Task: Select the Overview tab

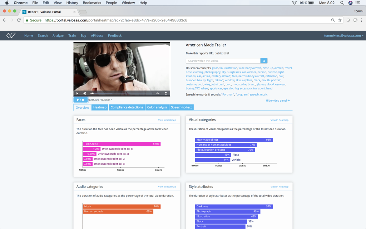Action: (x=82, y=107)
